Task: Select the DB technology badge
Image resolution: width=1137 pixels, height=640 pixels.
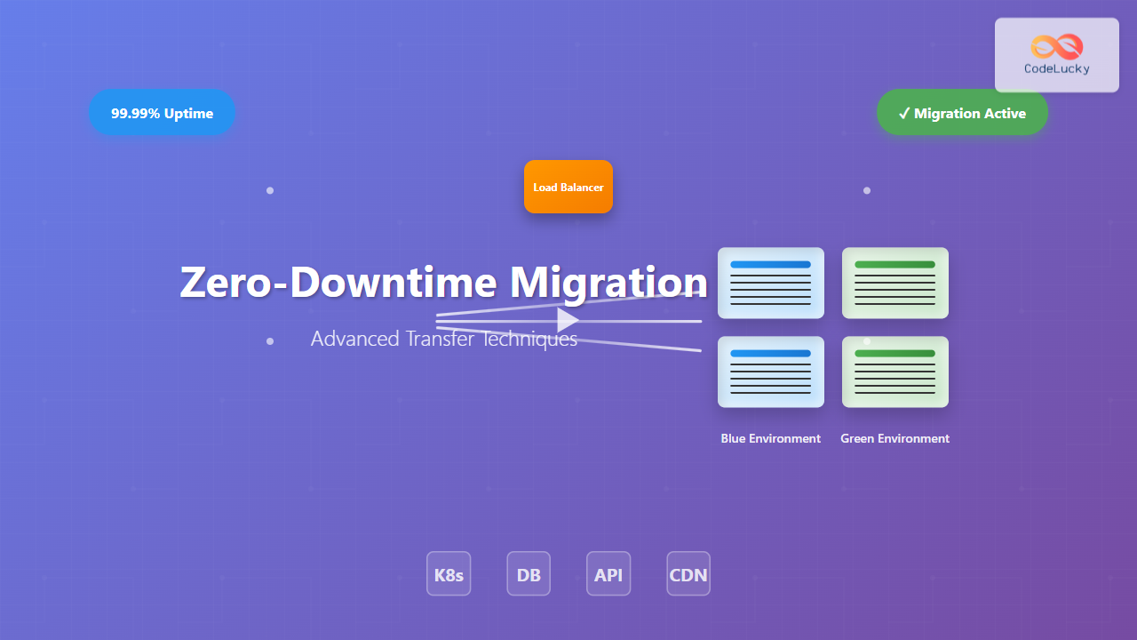Action: tap(529, 574)
